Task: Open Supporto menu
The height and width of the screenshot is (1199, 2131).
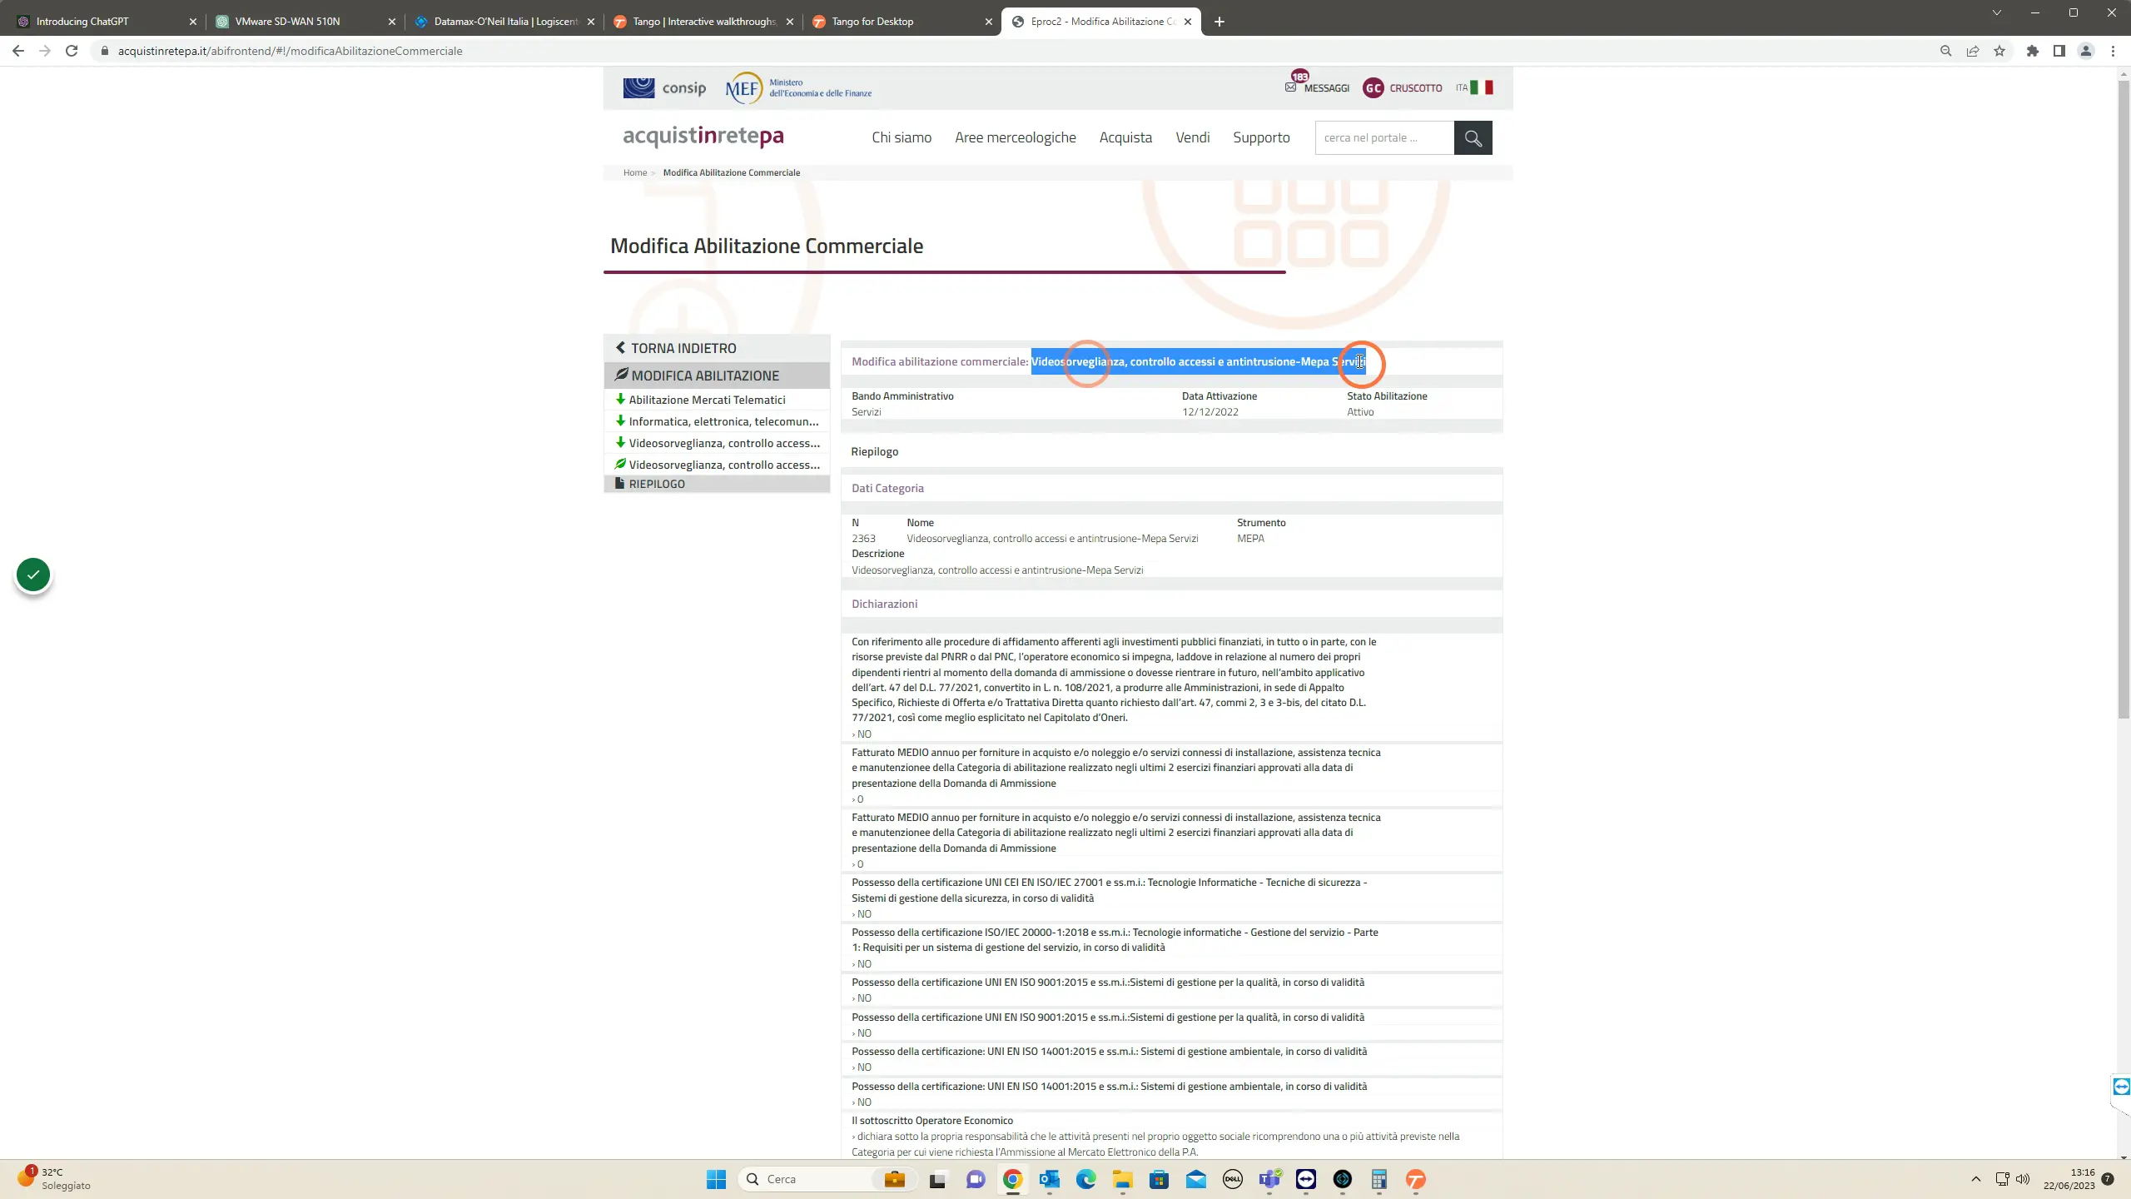Action: [1261, 137]
